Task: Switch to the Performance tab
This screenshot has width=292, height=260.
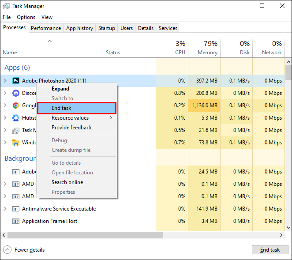Action: pos(46,28)
